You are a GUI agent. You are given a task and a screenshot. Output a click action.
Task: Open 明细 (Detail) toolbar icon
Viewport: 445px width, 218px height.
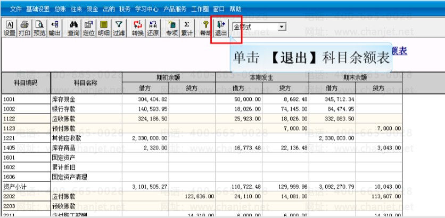coord(104,28)
